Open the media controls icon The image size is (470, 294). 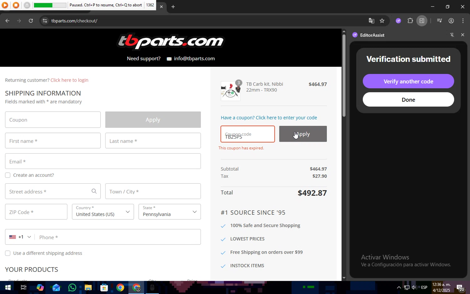tap(439, 21)
